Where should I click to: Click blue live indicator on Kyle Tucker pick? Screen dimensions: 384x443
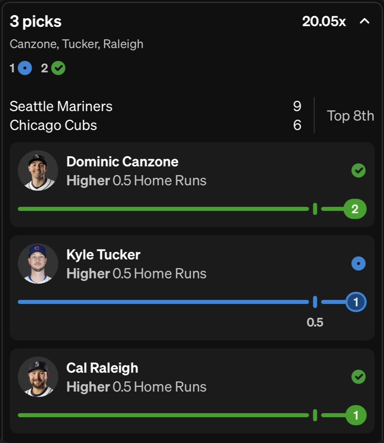point(359,264)
